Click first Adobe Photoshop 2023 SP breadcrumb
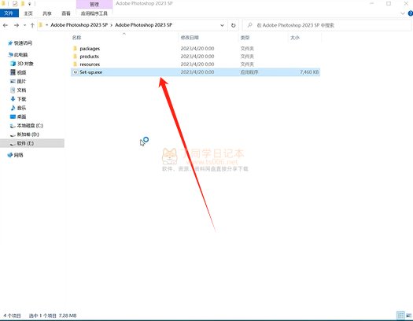Screen dimensions: 413x321 point(79,25)
